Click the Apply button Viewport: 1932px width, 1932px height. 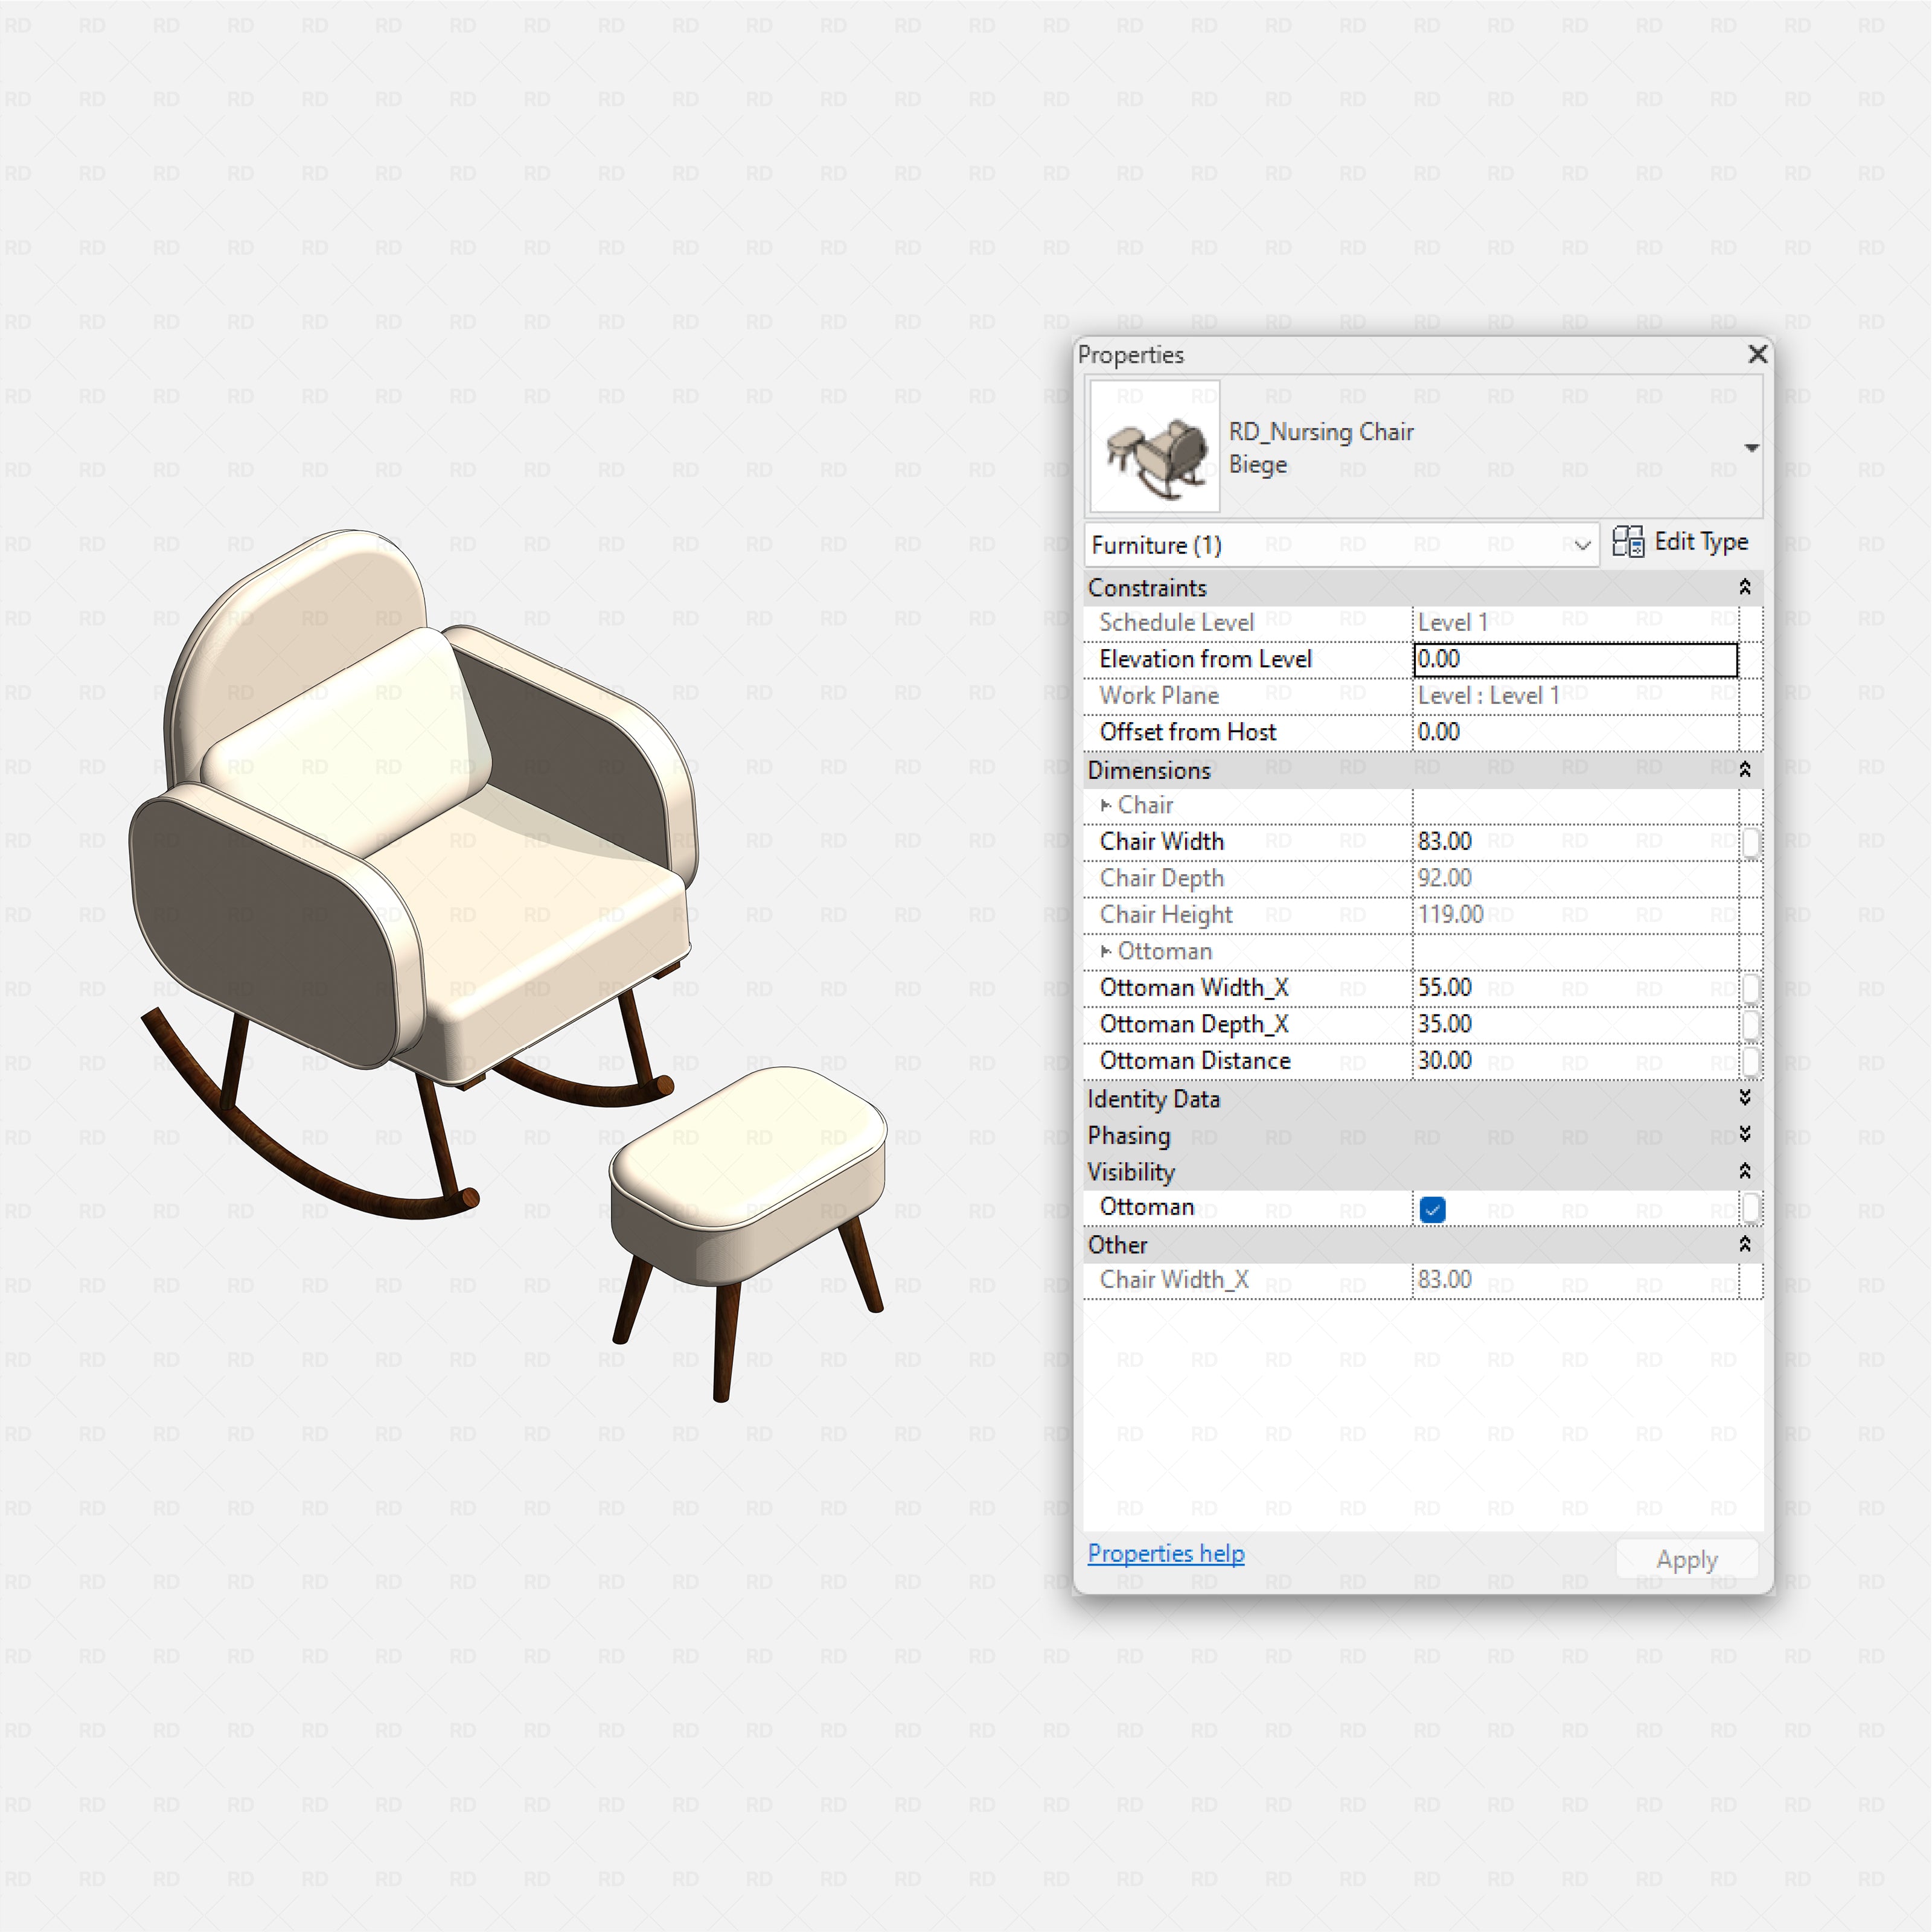(x=1687, y=1559)
